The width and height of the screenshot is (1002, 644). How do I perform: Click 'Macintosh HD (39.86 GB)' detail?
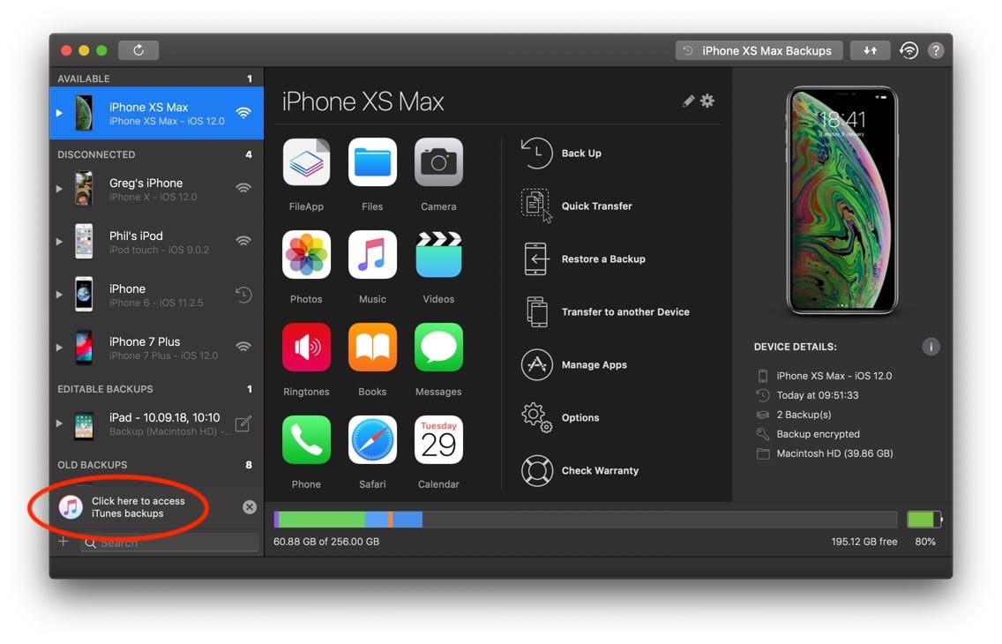(834, 453)
